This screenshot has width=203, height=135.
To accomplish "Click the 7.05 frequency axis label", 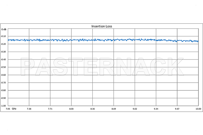I will pos(7,109).
